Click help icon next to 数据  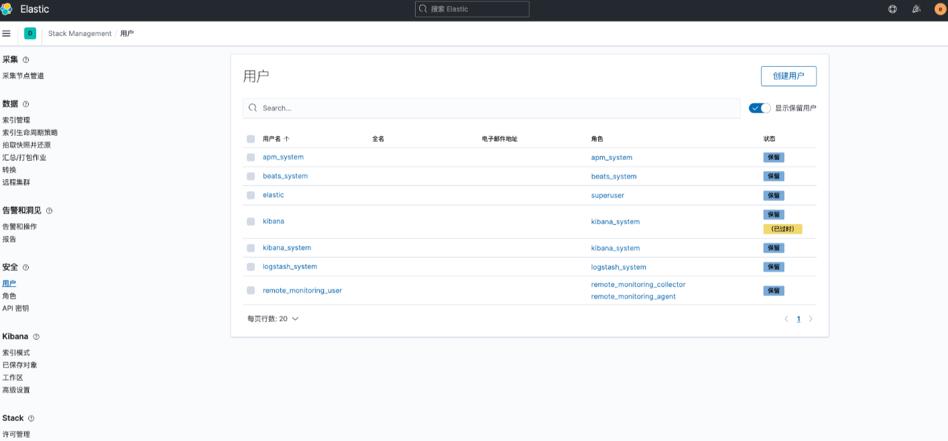tap(26, 104)
